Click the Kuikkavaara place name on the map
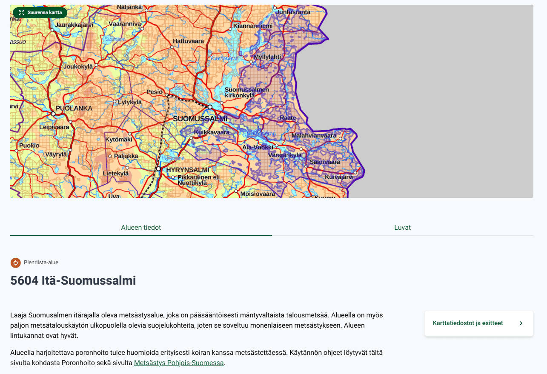Viewport: 547px width, 374px height. [212, 132]
